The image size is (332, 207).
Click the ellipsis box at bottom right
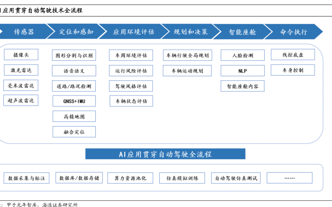click(x=289, y=178)
